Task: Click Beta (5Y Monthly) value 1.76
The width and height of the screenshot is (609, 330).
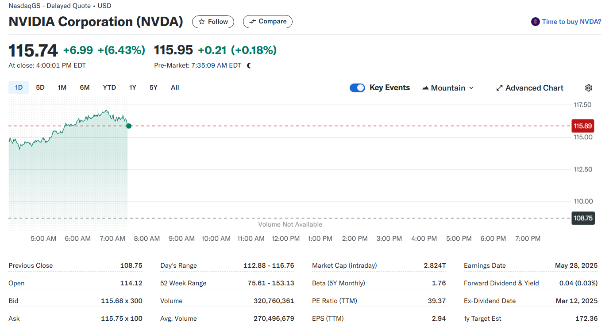Action: (439, 283)
